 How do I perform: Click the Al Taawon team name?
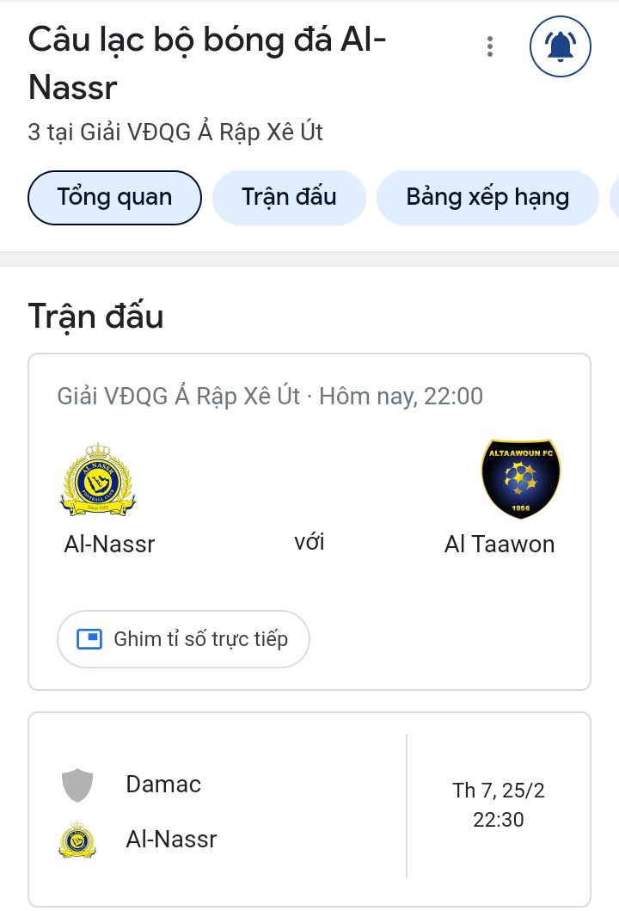pyautogui.click(x=499, y=545)
